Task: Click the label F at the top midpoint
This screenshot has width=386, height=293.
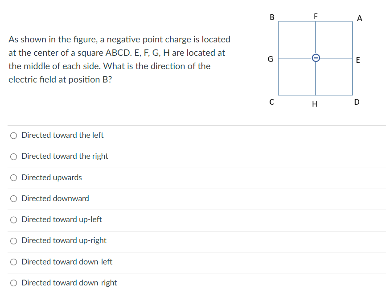Action: point(316,16)
